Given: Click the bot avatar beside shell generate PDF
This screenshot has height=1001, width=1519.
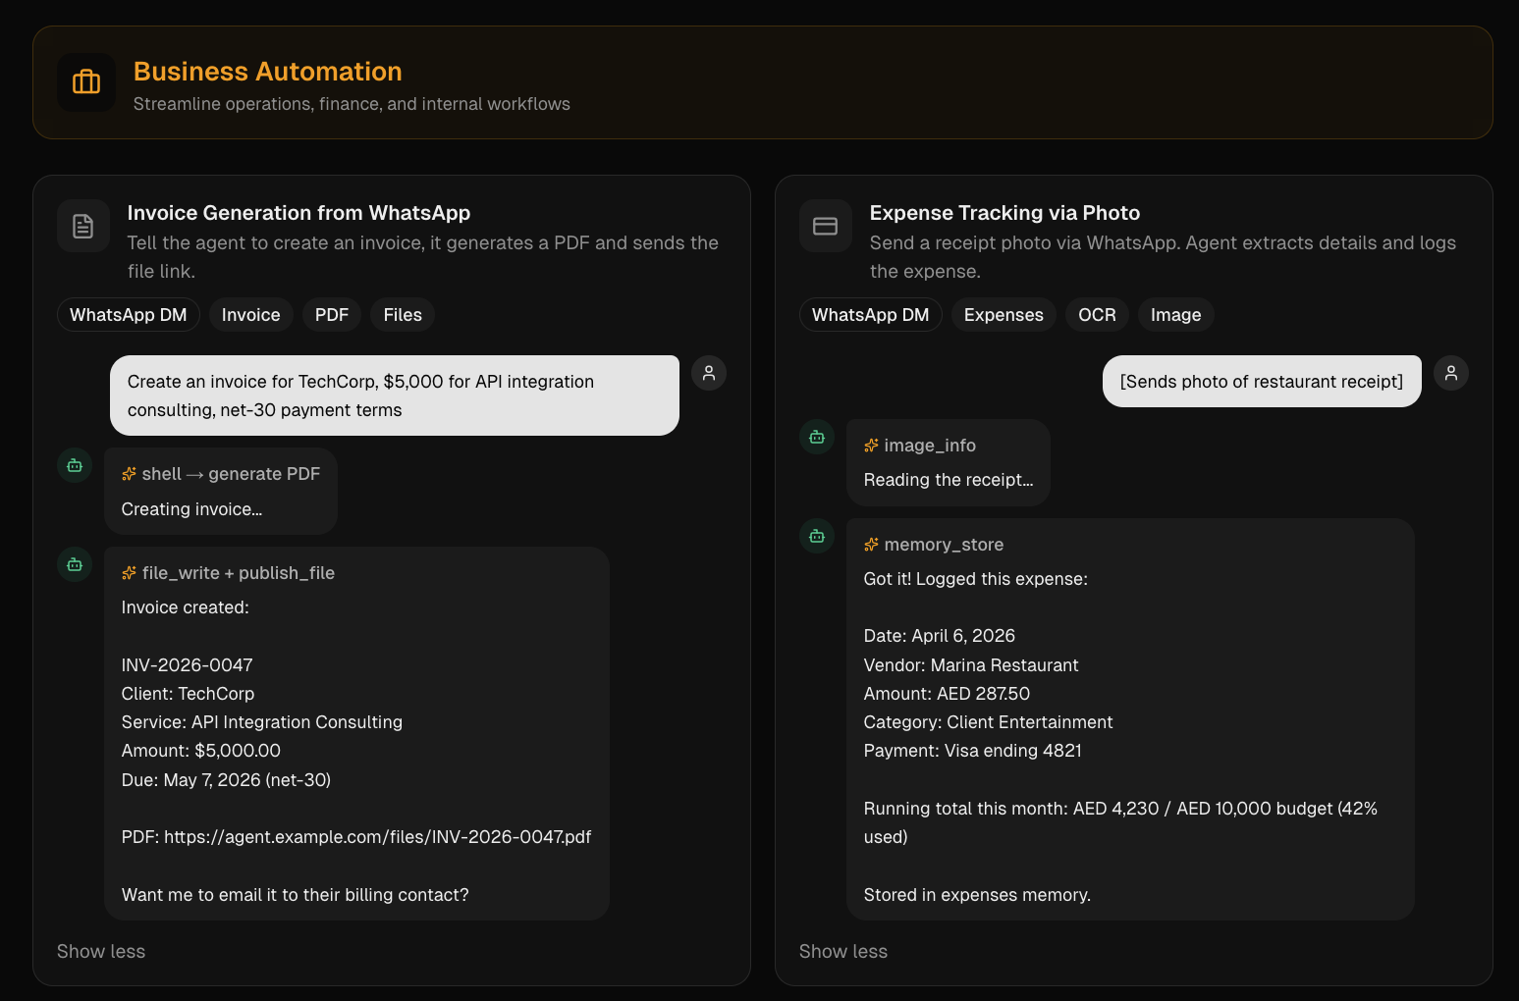Looking at the screenshot, I should [x=75, y=465].
